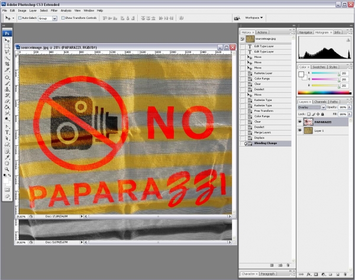355x280 pixels.
Task: Switch to the Navigator tab
Action: pos(305,32)
